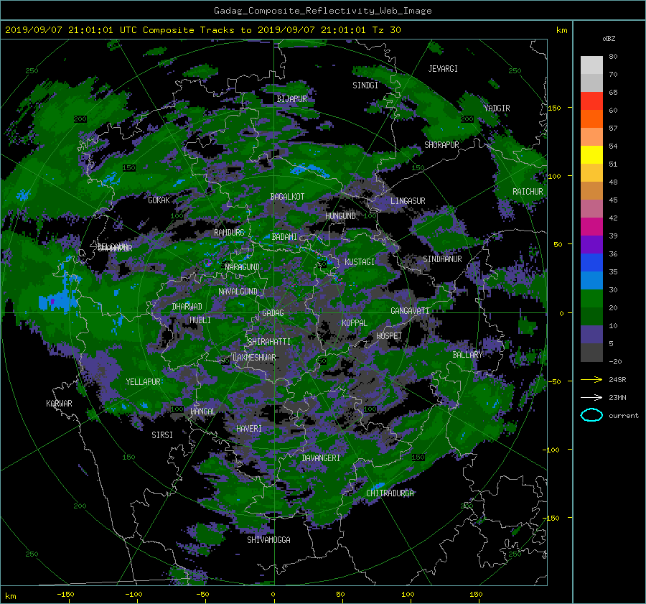Select the blue 36 dBZ color swatch

591,263
